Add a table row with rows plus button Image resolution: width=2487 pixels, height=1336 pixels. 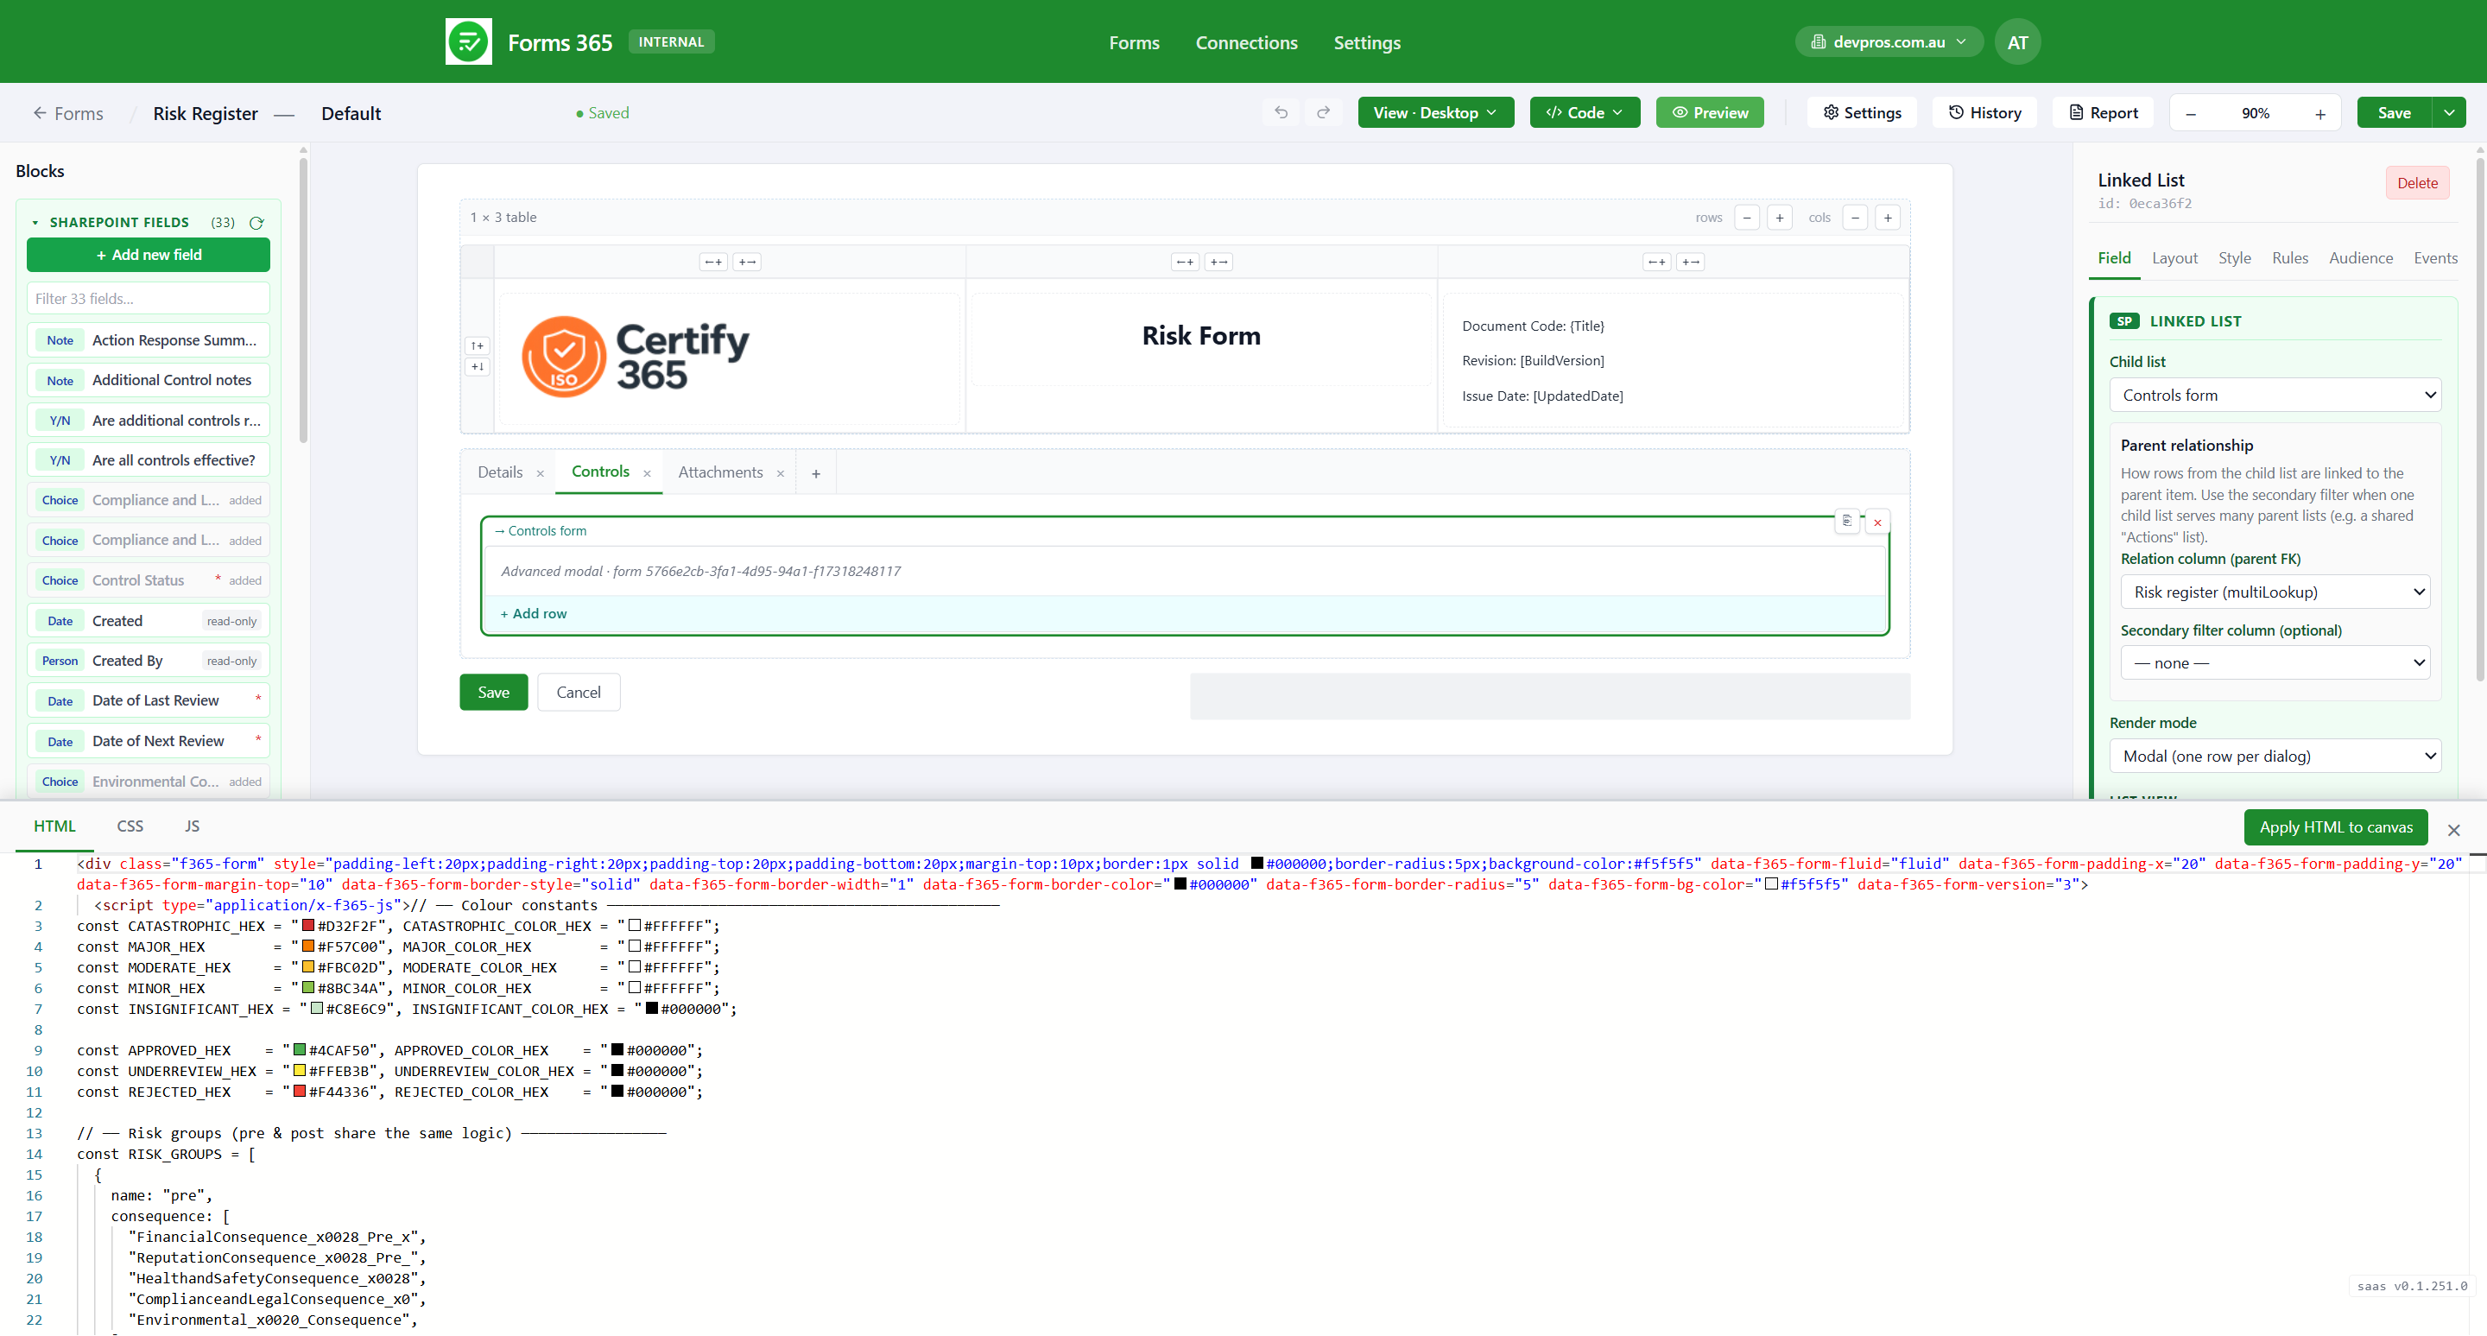click(x=1779, y=217)
